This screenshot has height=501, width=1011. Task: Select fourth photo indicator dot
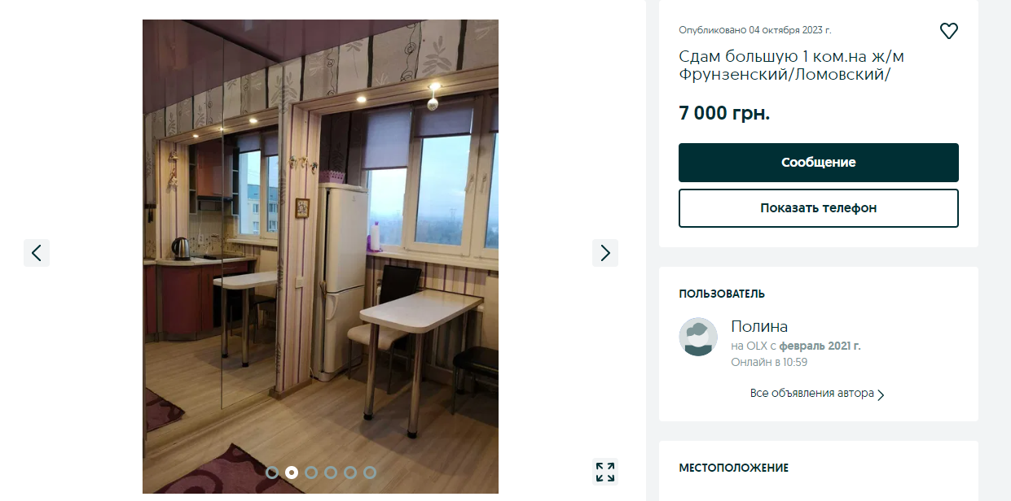[331, 472]
